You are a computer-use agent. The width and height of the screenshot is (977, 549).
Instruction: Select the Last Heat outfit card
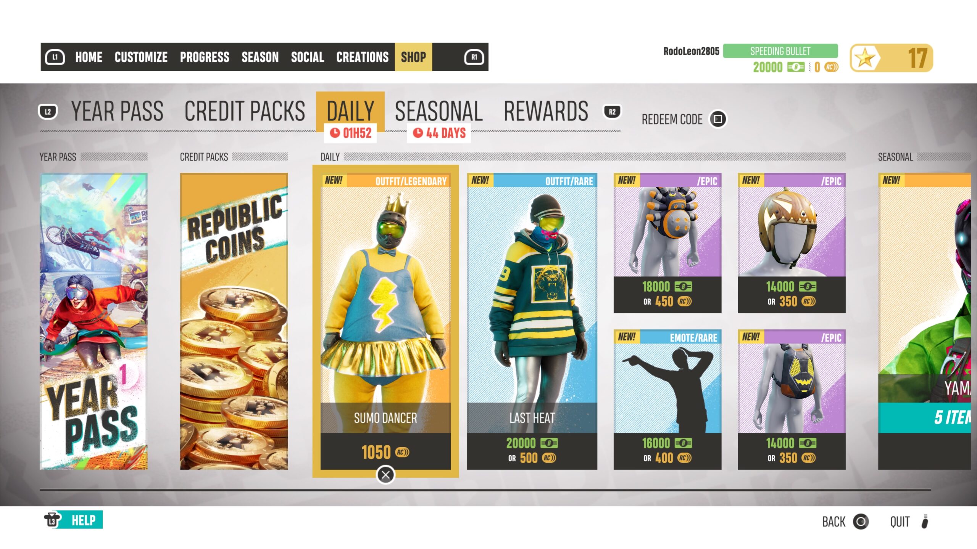(x=532, y=321)
